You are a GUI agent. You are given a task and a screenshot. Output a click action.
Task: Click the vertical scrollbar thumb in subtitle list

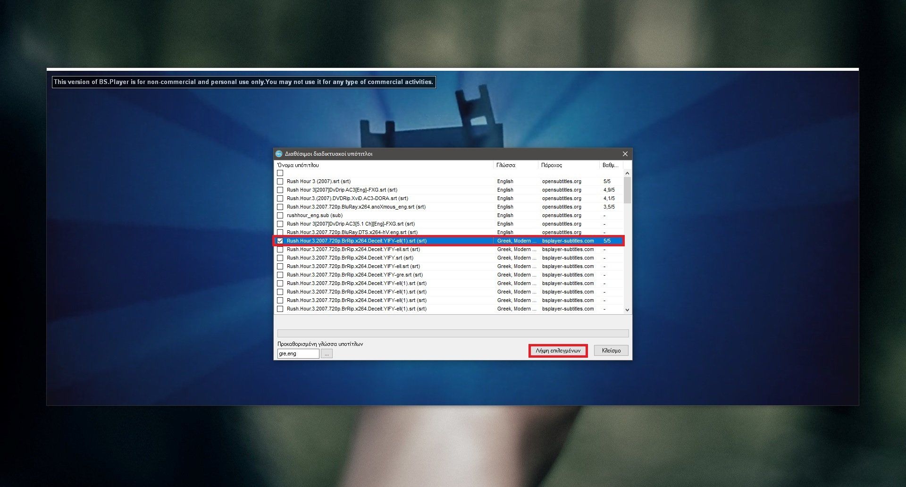[627, 190]
